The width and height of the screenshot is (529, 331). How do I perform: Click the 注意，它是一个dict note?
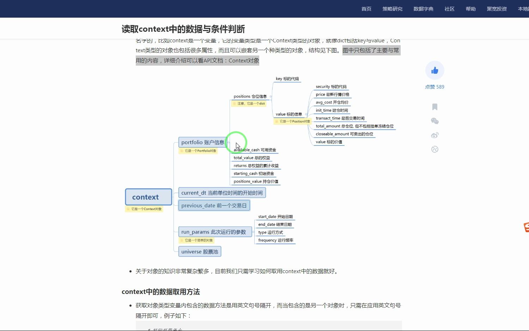249,103
